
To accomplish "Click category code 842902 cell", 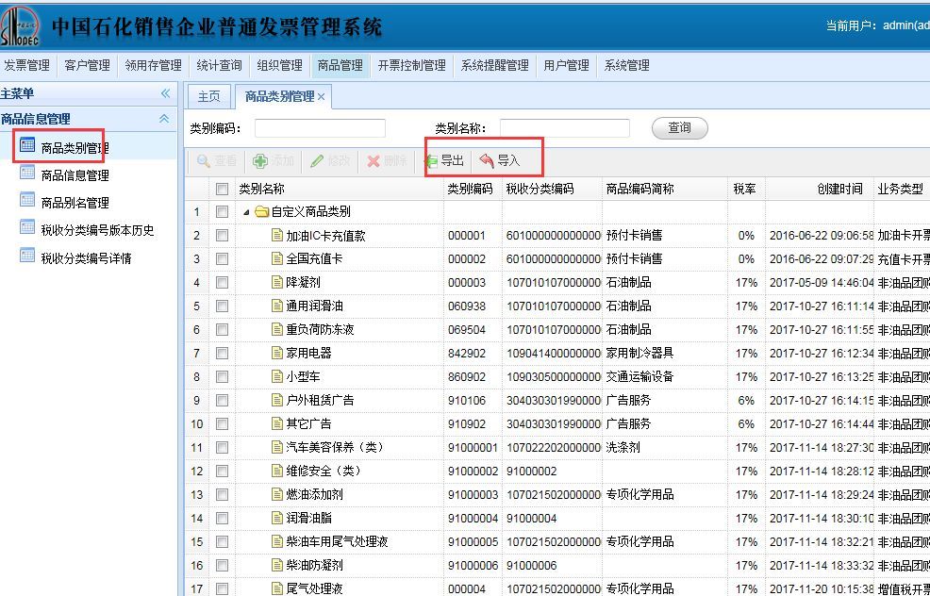I will point(467,354).
